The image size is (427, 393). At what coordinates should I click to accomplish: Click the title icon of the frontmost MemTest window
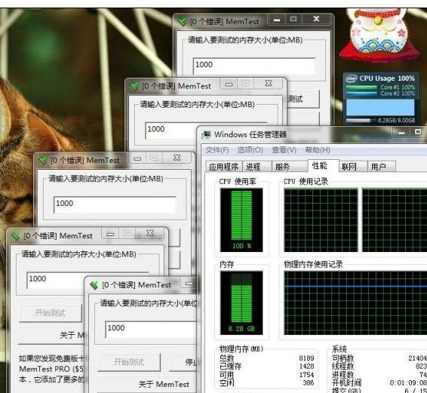tap(94, 285)
